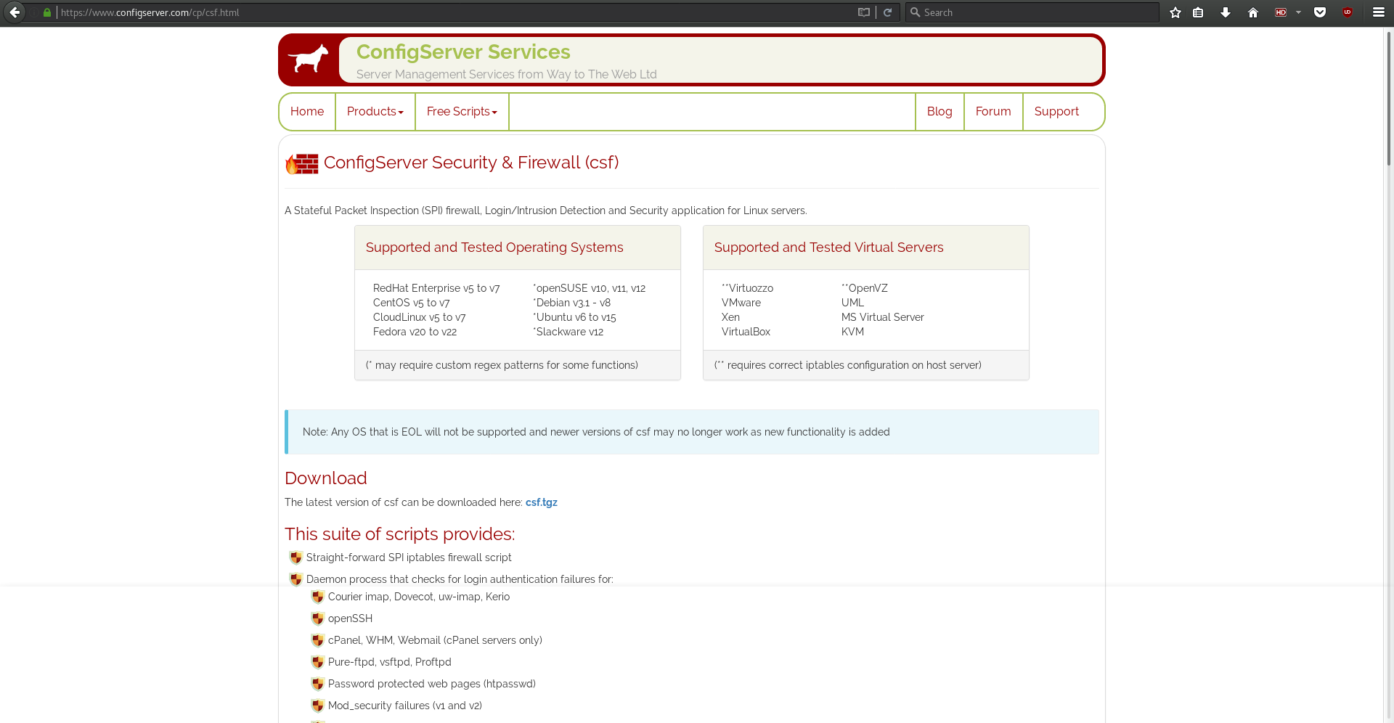
Task: Click the HD extension icon
Action: click(1281, 12)
